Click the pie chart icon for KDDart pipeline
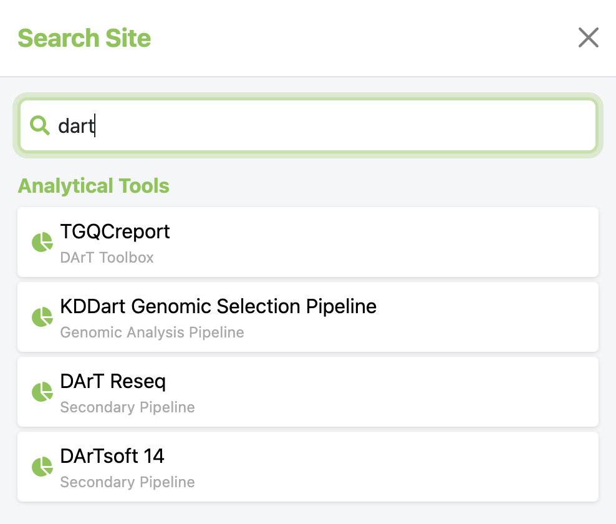 tap(42, 317)
